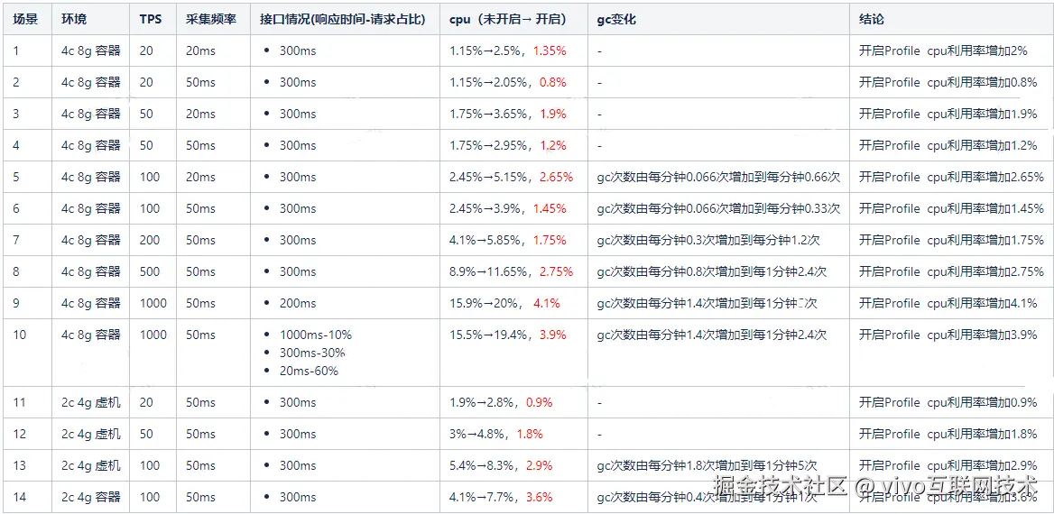The image size is (1054, 514).
Task: Click the 环境 column header
Action: point(74,19)
